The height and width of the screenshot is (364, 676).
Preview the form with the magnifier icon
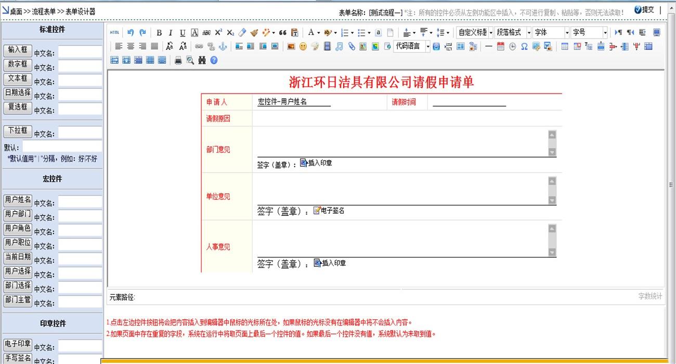190,60
